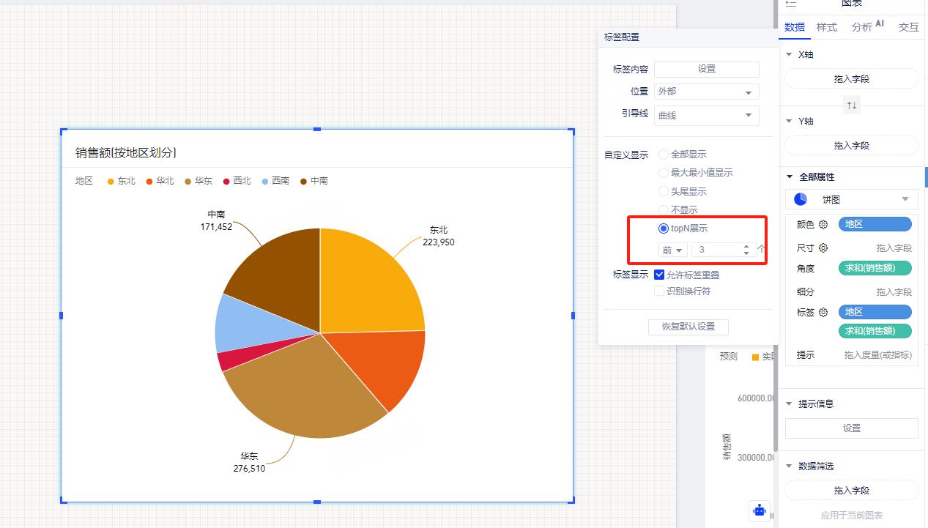Click the gear icon next to 尺寸
Screen dimensions: 928x528
[823, 248]
